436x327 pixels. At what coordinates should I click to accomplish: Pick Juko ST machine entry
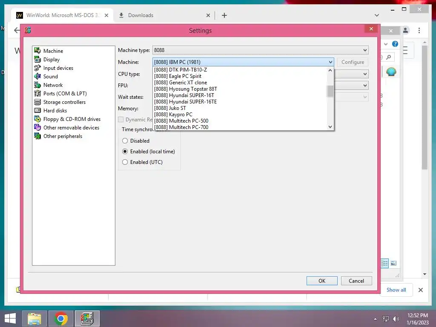[240, 108]
